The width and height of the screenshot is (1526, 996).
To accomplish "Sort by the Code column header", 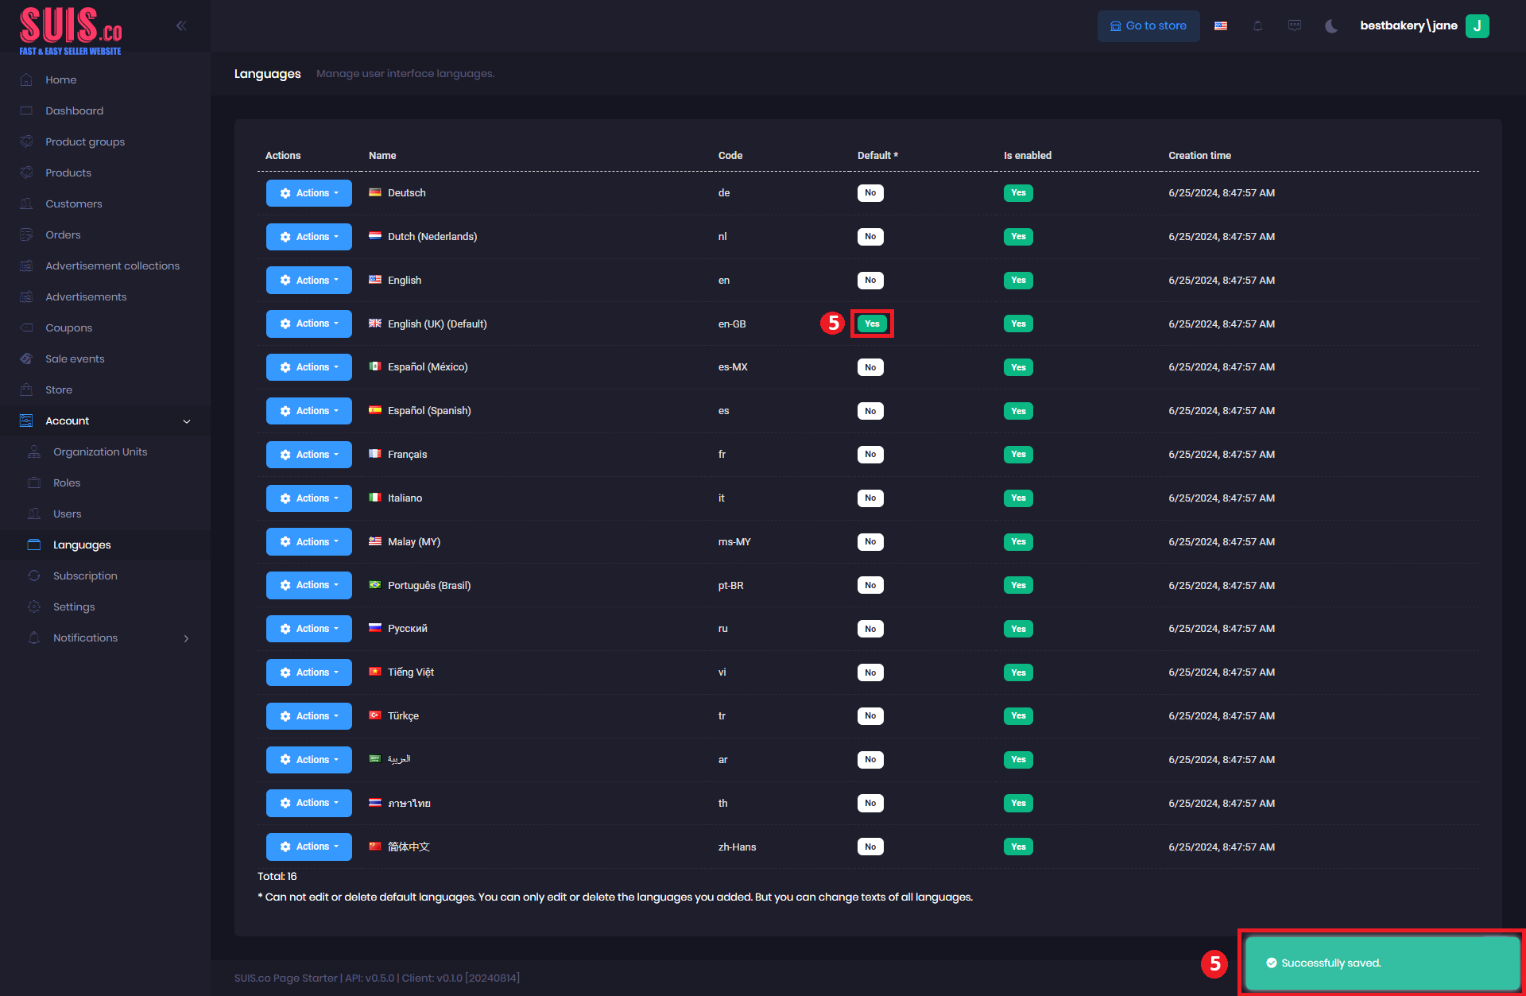I will pos(730,155).
